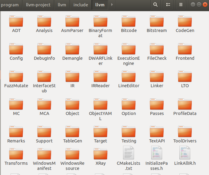Toggle list view with view-mode icon
The height and width of the screenshot is (175, 209).
click(168, 5)
